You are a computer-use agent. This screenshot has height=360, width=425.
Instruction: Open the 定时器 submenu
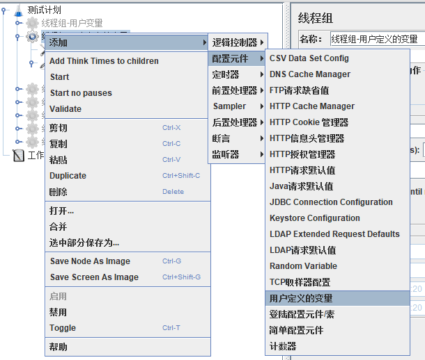tap(238, 74)
